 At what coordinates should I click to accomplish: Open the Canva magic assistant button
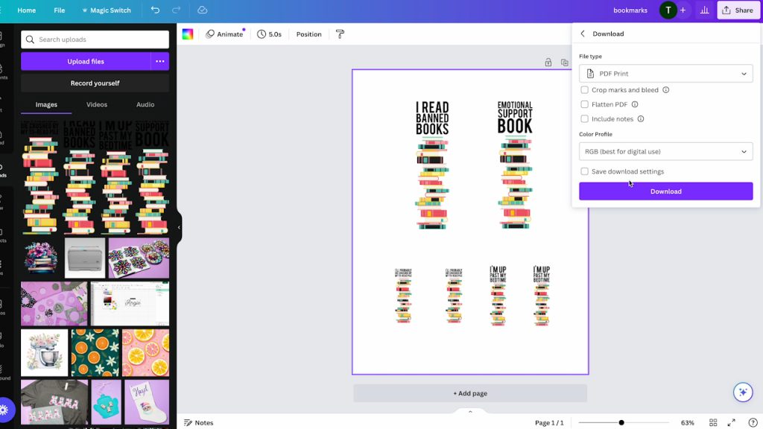[742, 392]
